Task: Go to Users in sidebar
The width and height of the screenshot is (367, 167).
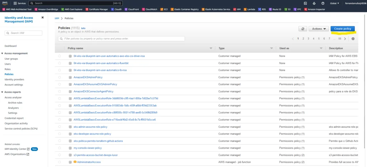Action: (x=8, y=64)
